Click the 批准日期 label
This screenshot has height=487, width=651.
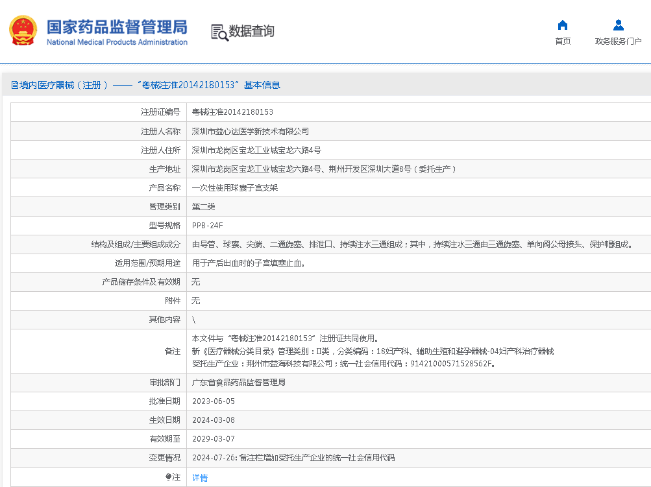tap(165, 401)
